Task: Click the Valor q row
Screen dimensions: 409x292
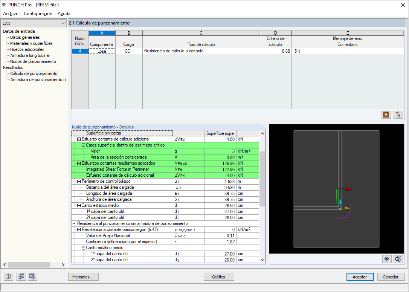Action: click(x=165, y=151)
